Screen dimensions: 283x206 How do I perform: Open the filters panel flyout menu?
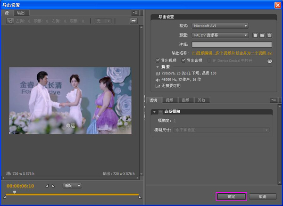click(x=274, y=100)
